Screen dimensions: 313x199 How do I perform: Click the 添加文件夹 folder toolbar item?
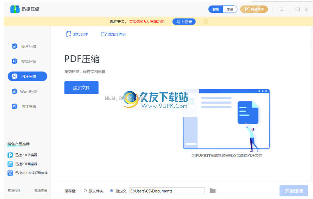(113, 34)
